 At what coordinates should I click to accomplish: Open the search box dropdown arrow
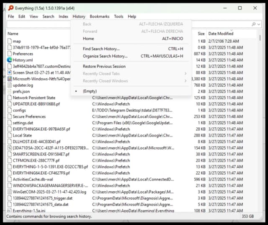click(x=259, y=24)
